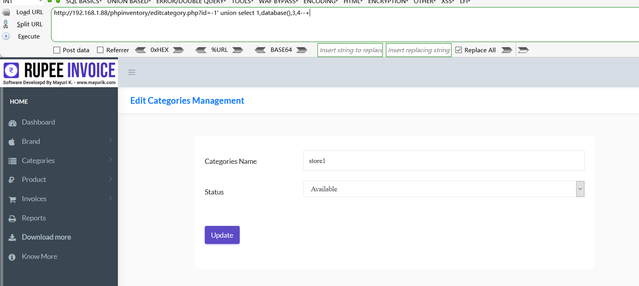Viewport: 639px width, 286px height.
Task: Click the Split URL scissors icon
Action: click(x=6, y=24)
